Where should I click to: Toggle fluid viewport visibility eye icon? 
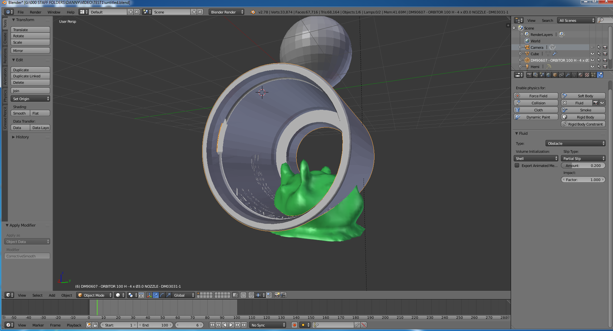click(602, 103)
